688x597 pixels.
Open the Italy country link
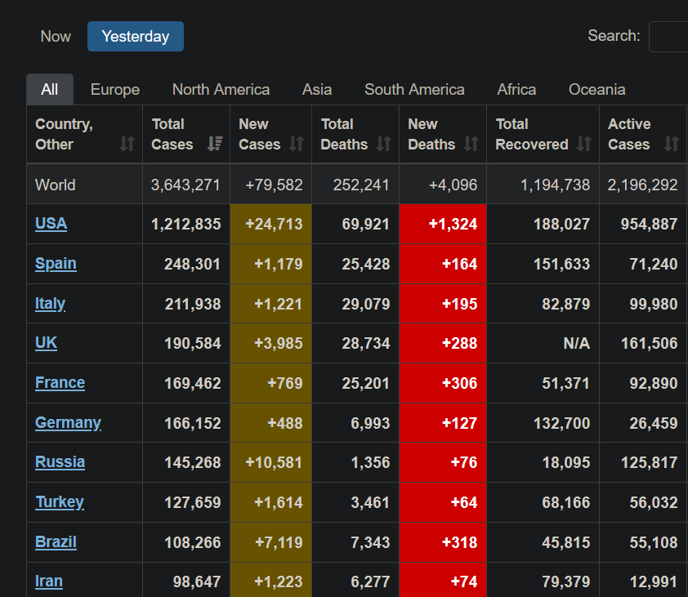coord(50,304)
